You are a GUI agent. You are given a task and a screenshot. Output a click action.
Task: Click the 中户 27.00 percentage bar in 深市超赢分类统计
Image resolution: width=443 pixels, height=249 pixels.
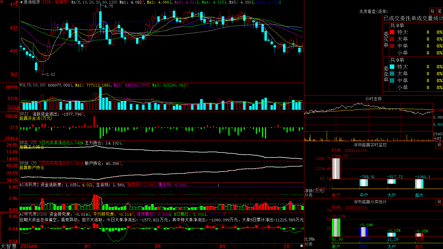tap(364, 232)
